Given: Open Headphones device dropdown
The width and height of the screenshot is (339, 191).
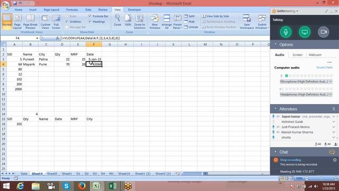Looking at the screenshot, I should coord(306,94).
